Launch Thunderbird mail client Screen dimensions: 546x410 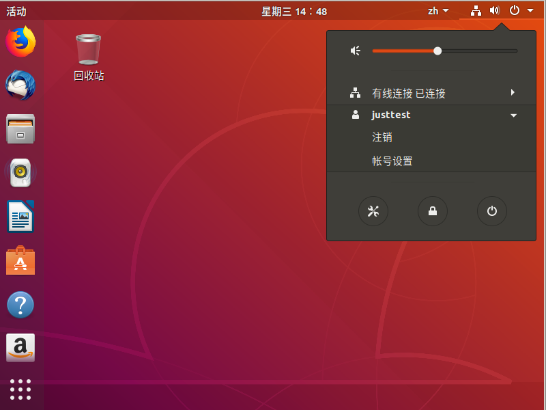click(x=20, y=85)
